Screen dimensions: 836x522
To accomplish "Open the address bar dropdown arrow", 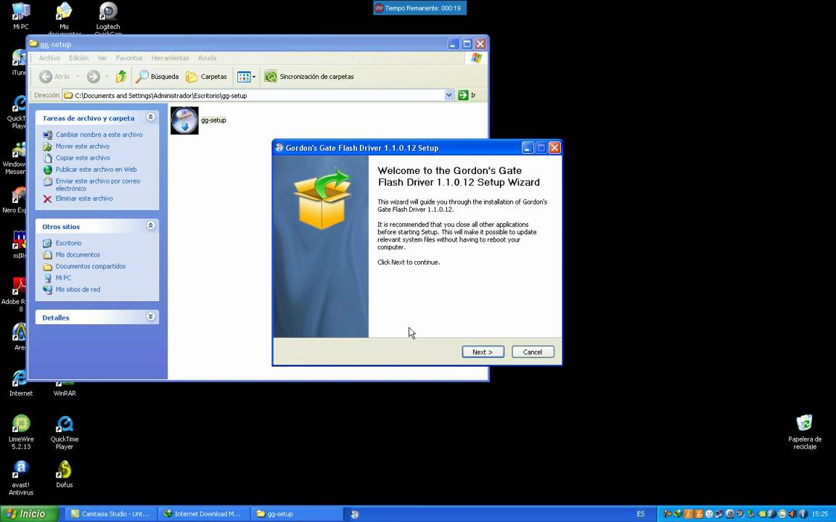I will tap(449, 96).
